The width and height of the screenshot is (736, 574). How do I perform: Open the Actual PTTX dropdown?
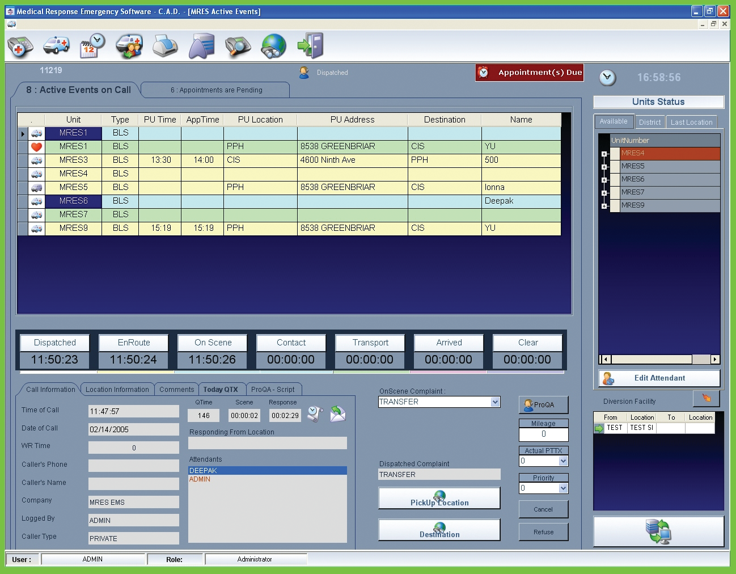(x=563, y=461)
